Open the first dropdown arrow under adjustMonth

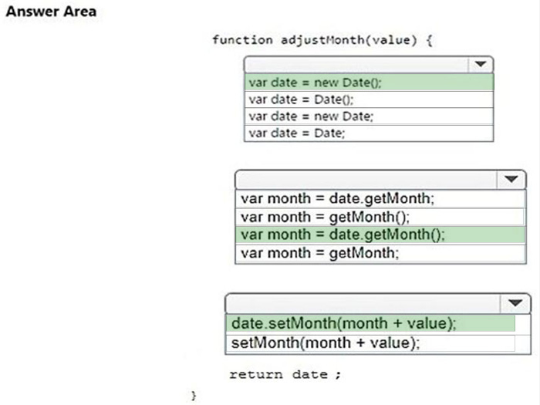pos(481,64)
